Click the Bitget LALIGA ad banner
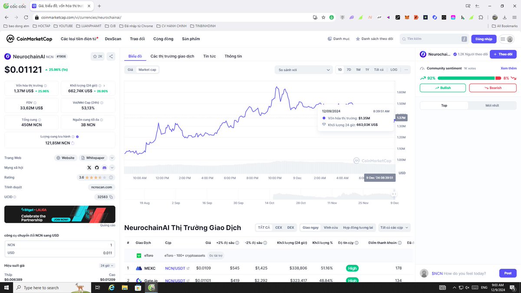 [x=60, y=214]
